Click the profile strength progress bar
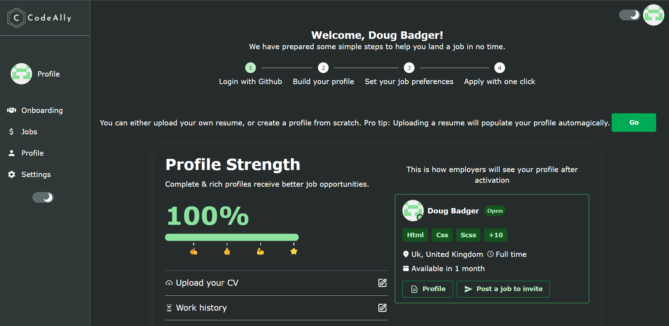The height and width of the screenshot is (326, 669). point(232,237)
